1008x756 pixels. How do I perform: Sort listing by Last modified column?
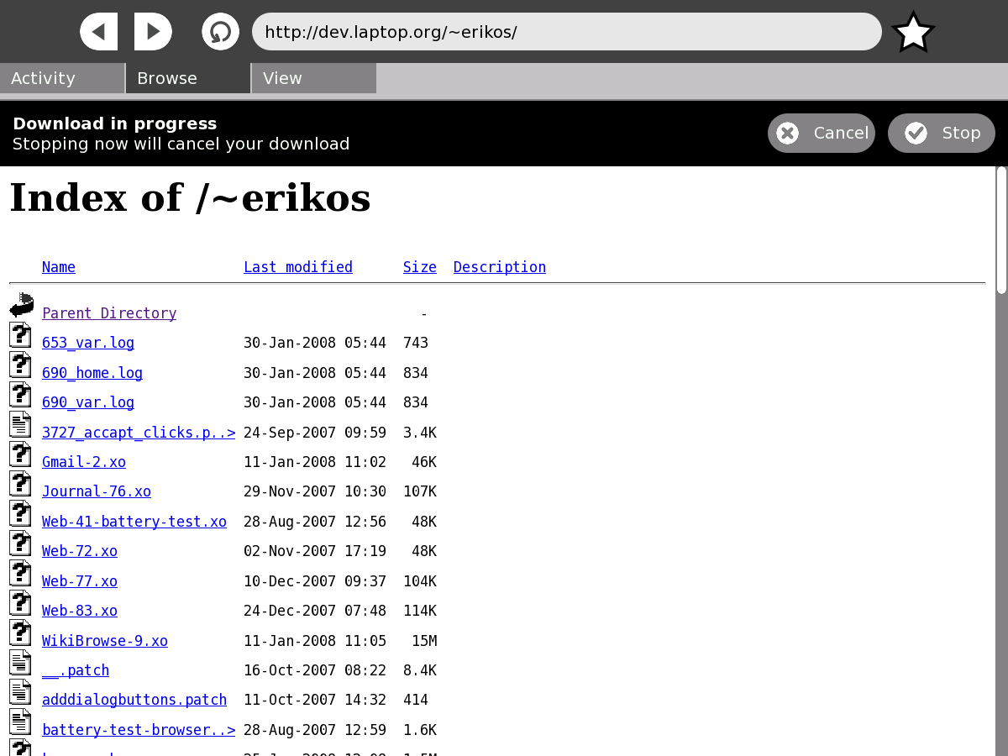[x=297, y=267]
